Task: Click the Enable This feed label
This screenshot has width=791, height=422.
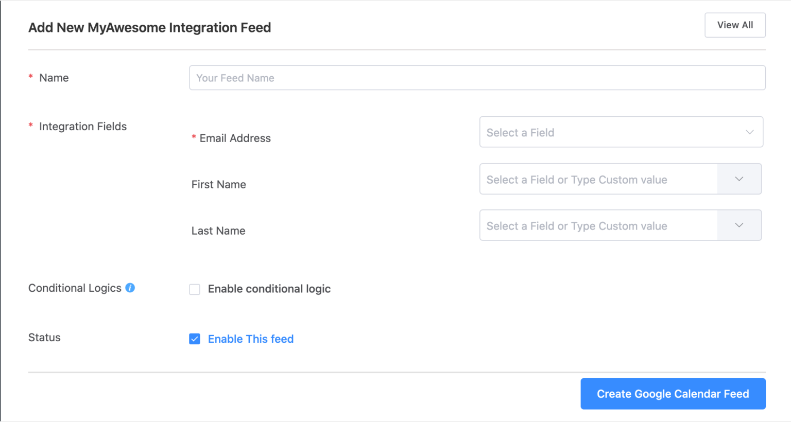Action: click(250, 339)
